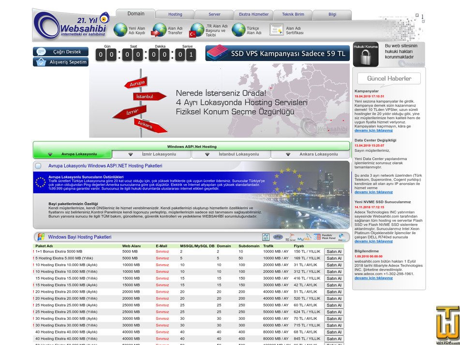
Task: Open .TR Alan Adı Başvuru globe icon
Action: pyautogui.click(x=196, y=30)
